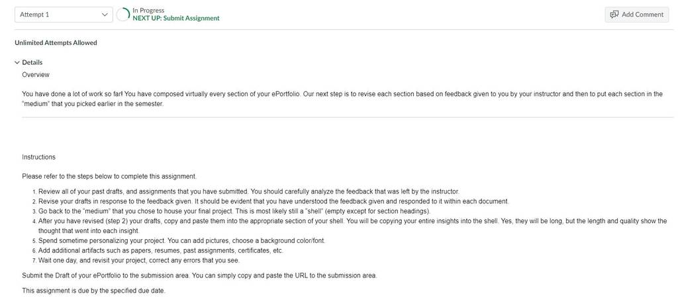Click the chevron arrow inside Attempt selector
Screen dimensions: 678x298
104,15
